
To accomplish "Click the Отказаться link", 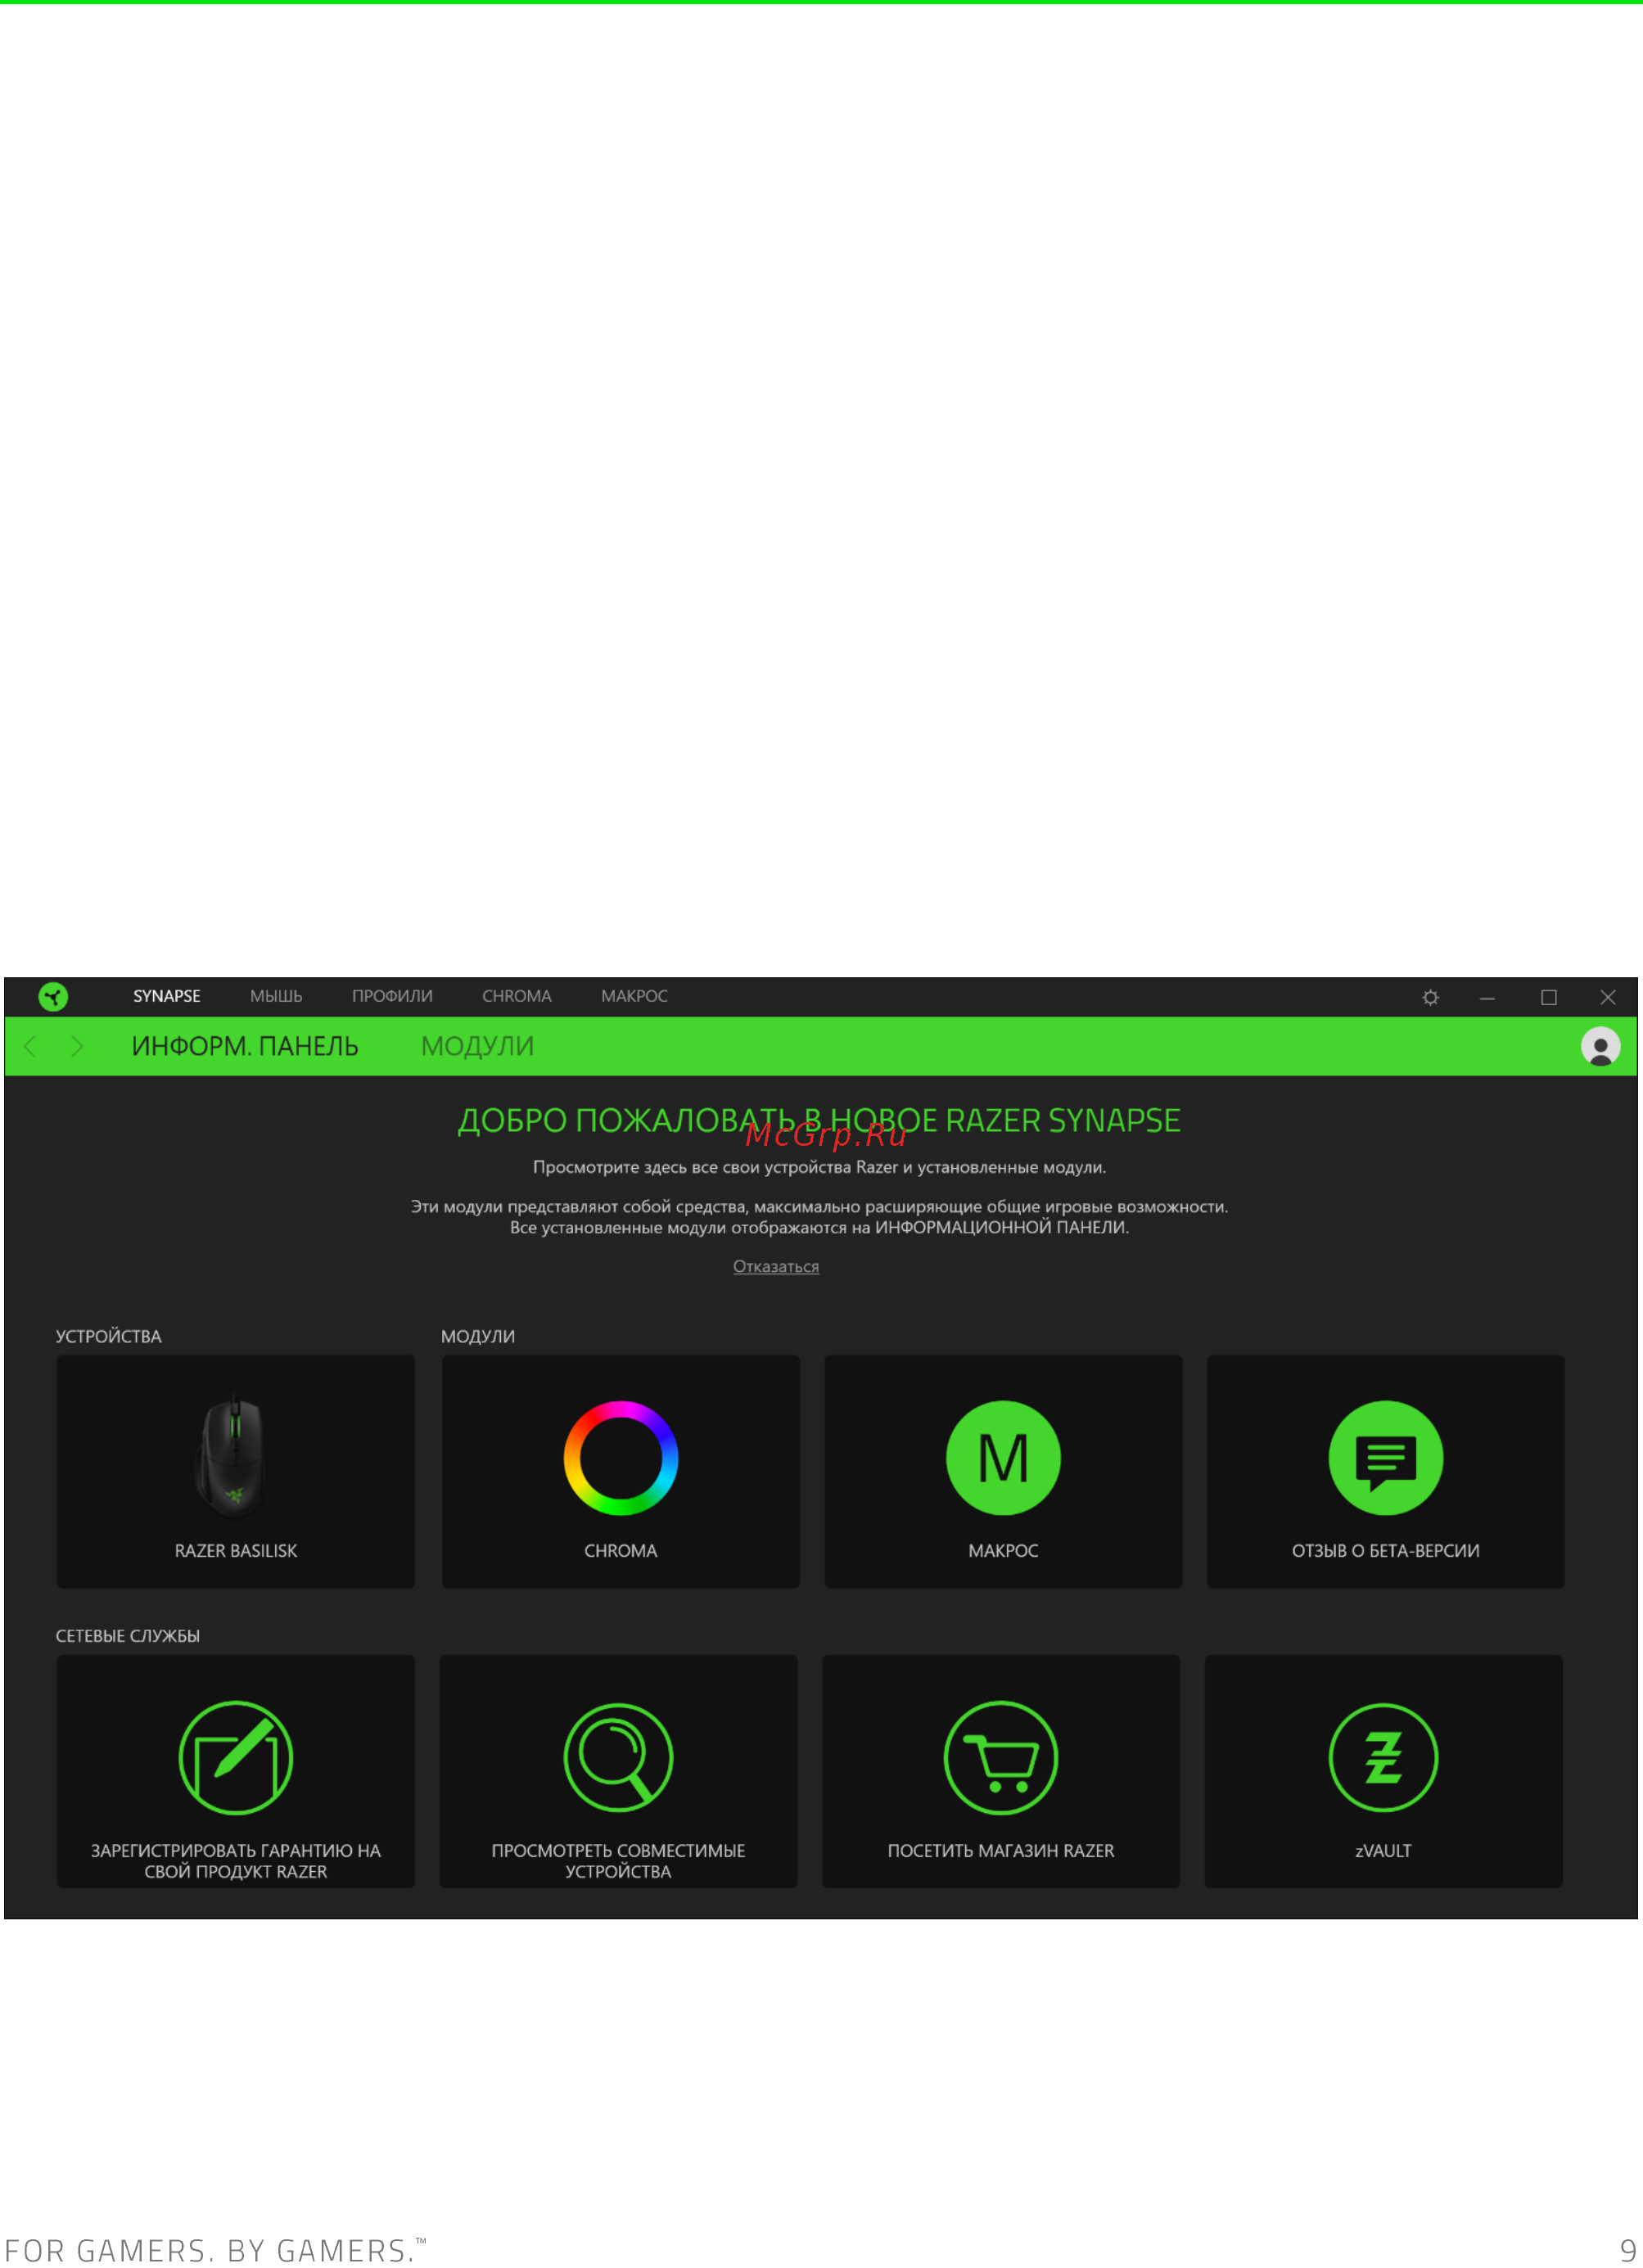I will [776, 1266].
